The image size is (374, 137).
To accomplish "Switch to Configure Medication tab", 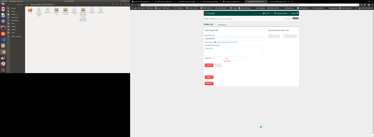I will 233,2.
